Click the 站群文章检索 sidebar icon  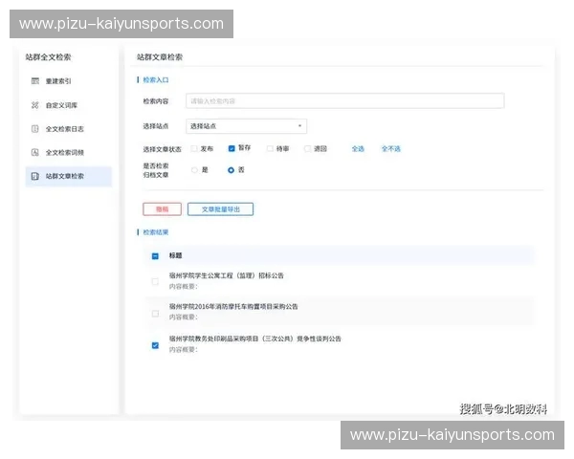coord(35,176)
